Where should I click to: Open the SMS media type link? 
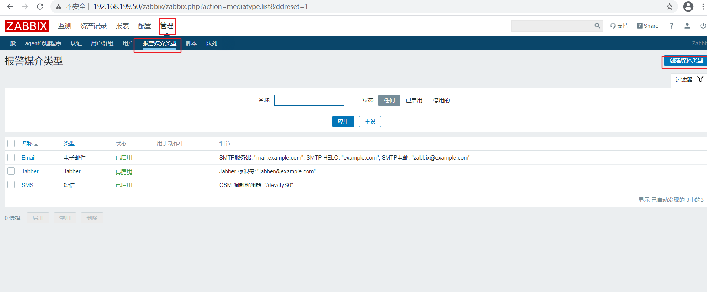tap(27, 185)
